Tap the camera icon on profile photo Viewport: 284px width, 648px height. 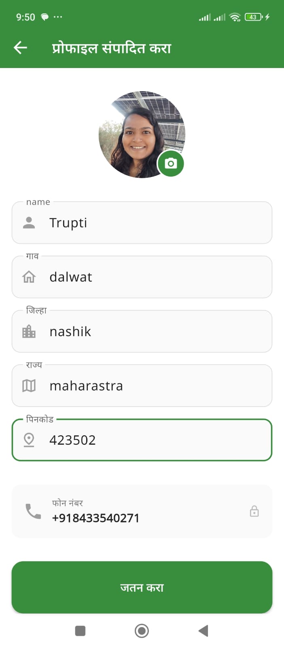[x=171, y=164]
